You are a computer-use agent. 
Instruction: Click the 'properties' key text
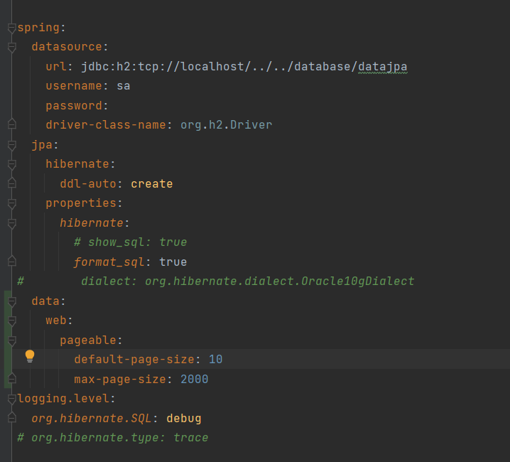coord(81,203)
